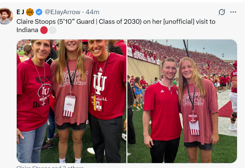Viewport: 250px width, 168px height.
Task: Open the right photo at the stadium
Action: click(x=182, y=101)
